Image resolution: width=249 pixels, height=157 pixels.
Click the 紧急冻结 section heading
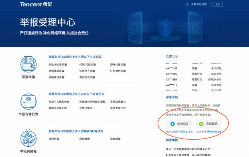pyautogui.click(x=172, y=97)
